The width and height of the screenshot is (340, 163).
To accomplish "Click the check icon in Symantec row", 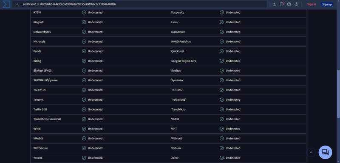I will point(221,80).
